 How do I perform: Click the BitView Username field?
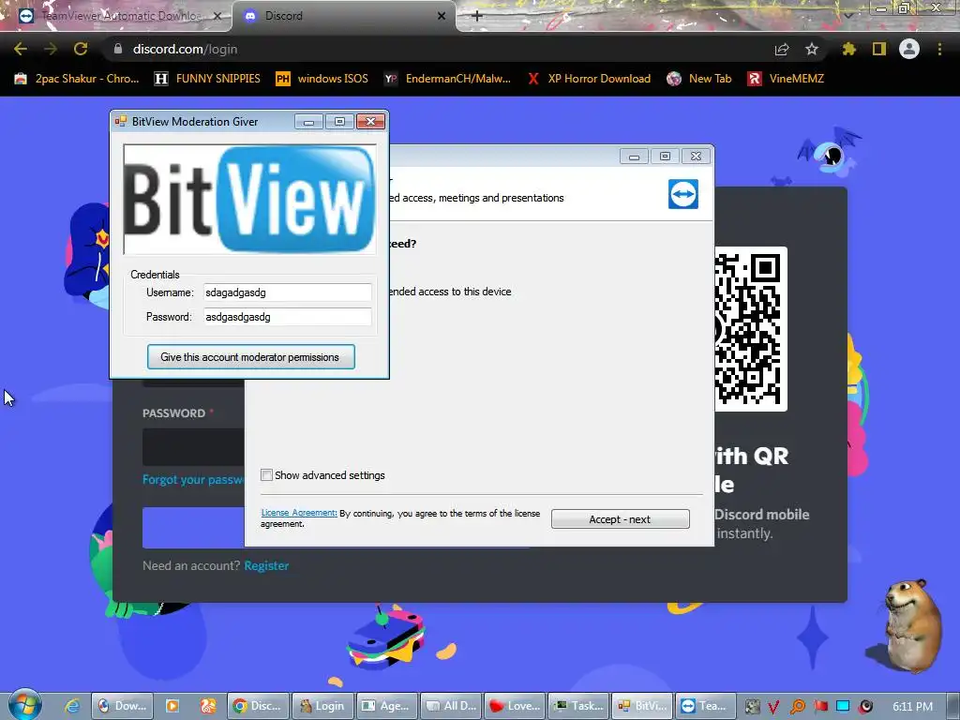tap(287, 292)
